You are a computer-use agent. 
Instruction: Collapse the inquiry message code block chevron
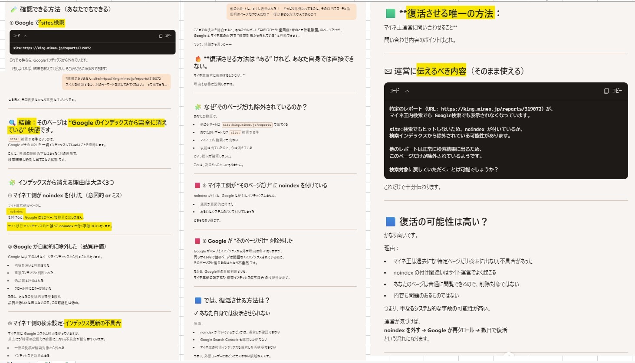pyautogui.click(x=407, y=91)
